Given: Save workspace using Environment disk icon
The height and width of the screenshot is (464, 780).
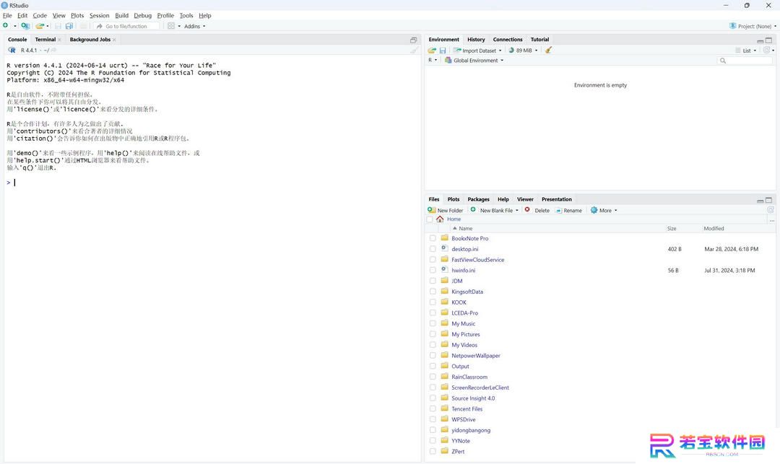Looking at the screenshot, I should 443,51.
